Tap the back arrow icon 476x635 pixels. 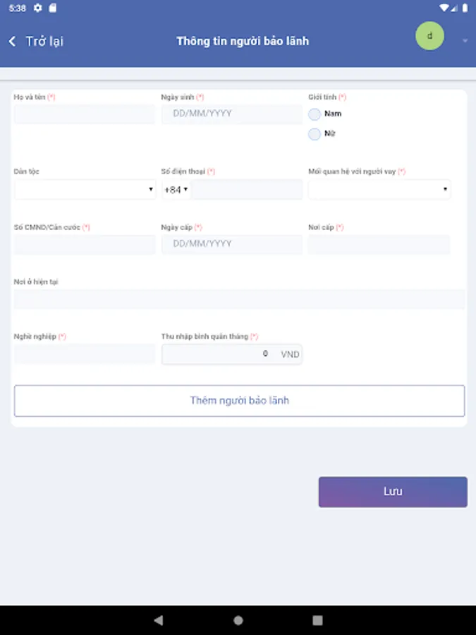[x=13, y=42]
